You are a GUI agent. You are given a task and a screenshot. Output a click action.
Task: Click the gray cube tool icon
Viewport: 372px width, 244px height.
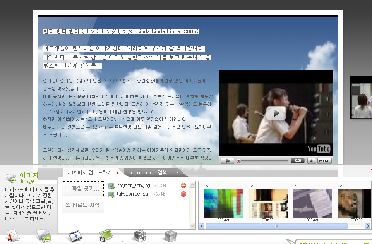tap(170, 236)
